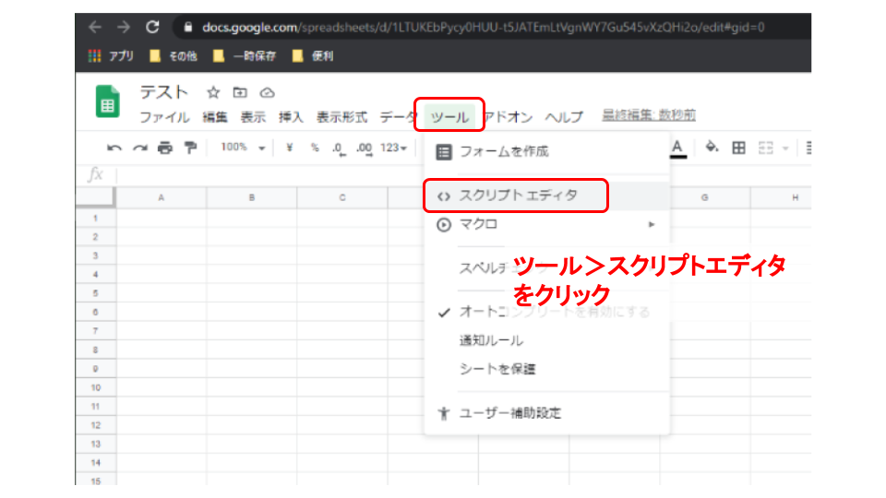Increase decimal places button
The width and height of the screenshot is (886, 498).
[x=365, y=148]
